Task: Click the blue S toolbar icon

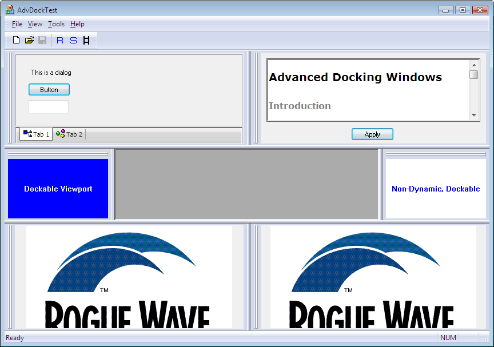Action: [x=73, y=40]
